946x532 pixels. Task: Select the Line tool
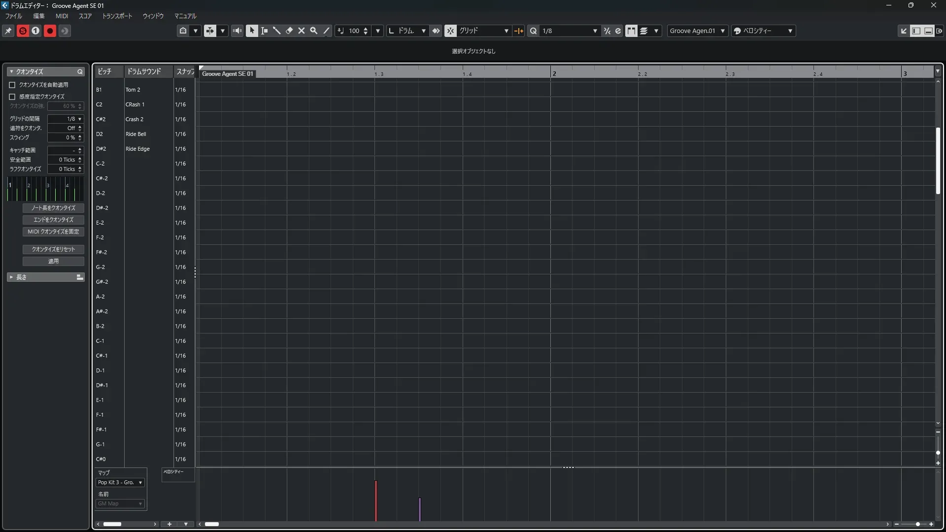[326, 31]
